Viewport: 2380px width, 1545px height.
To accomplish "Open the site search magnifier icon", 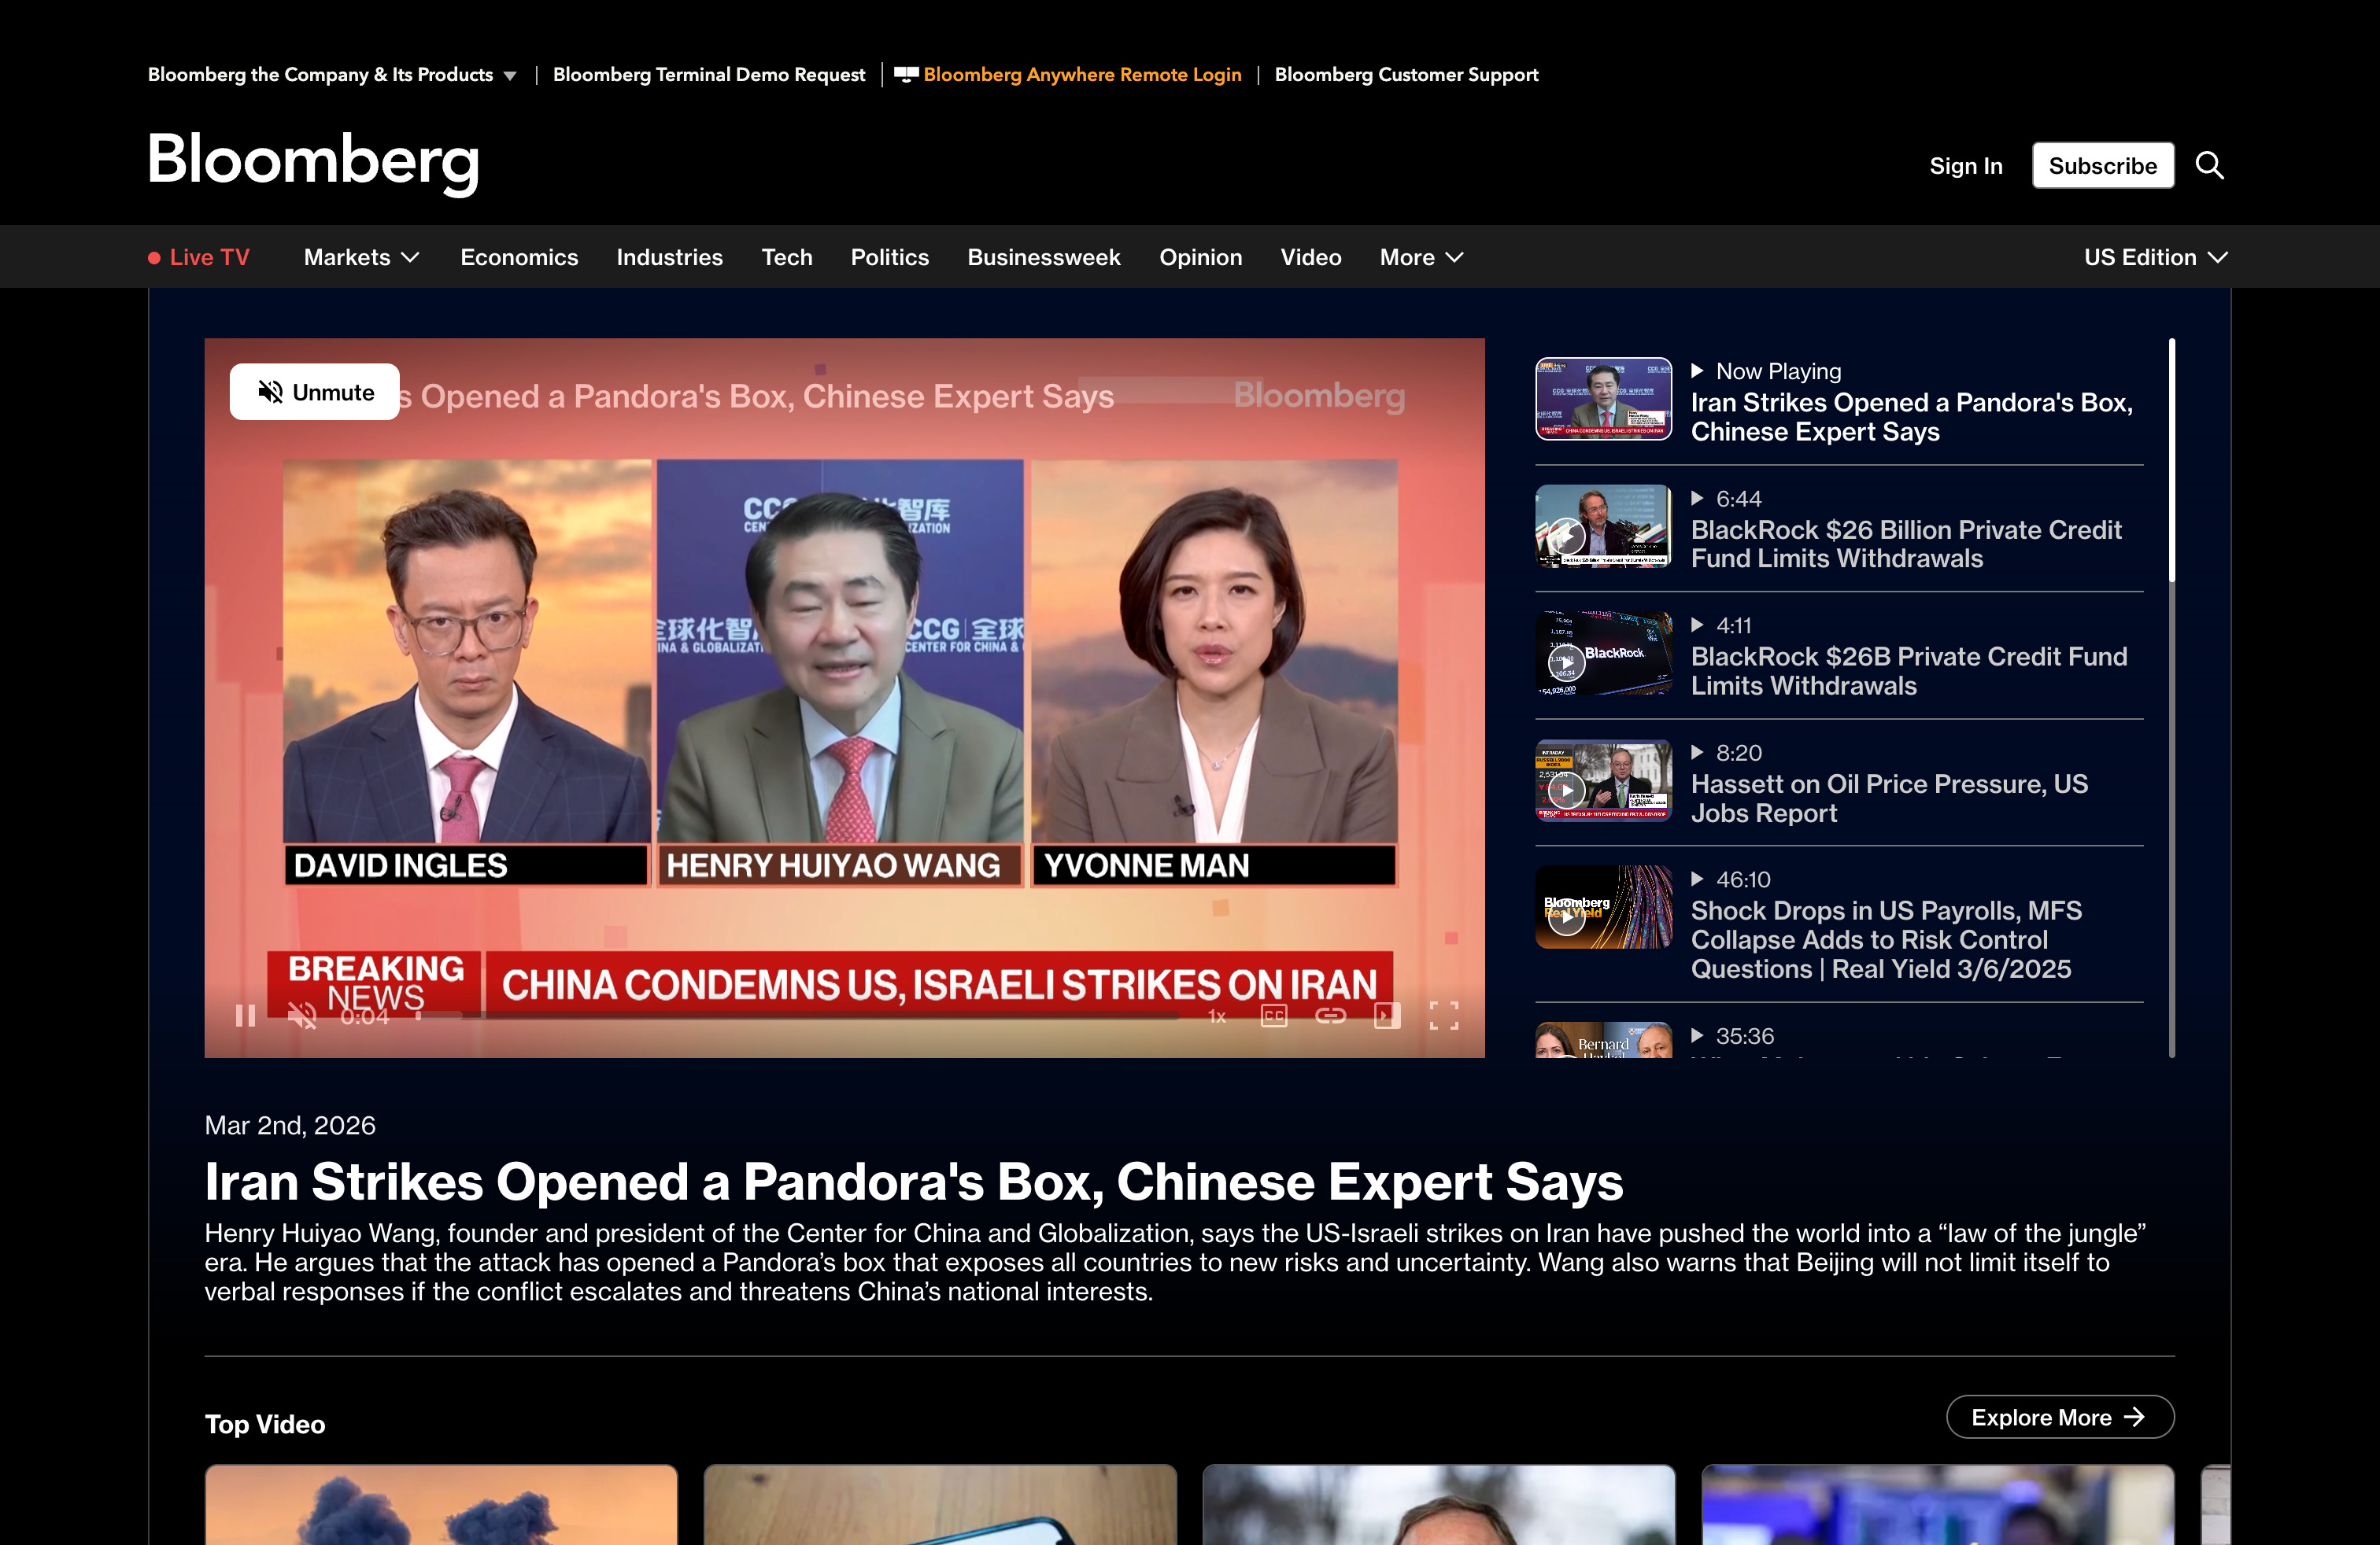I will tap(2209, 165).
